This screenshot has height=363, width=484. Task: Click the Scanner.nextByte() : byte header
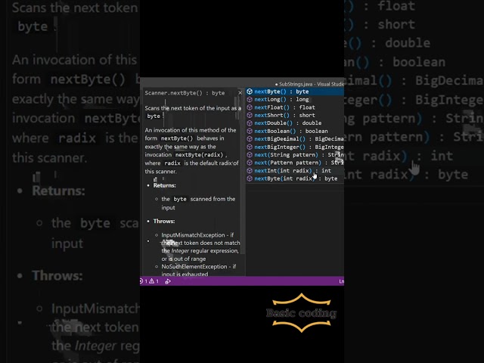[x=185, y=93]
